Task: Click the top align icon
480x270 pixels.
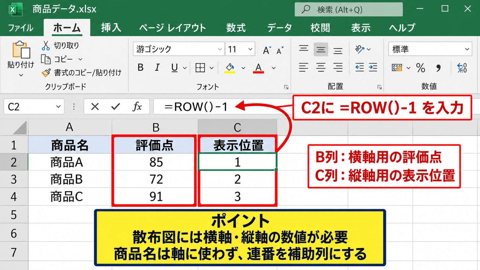Action: point(303,49)
